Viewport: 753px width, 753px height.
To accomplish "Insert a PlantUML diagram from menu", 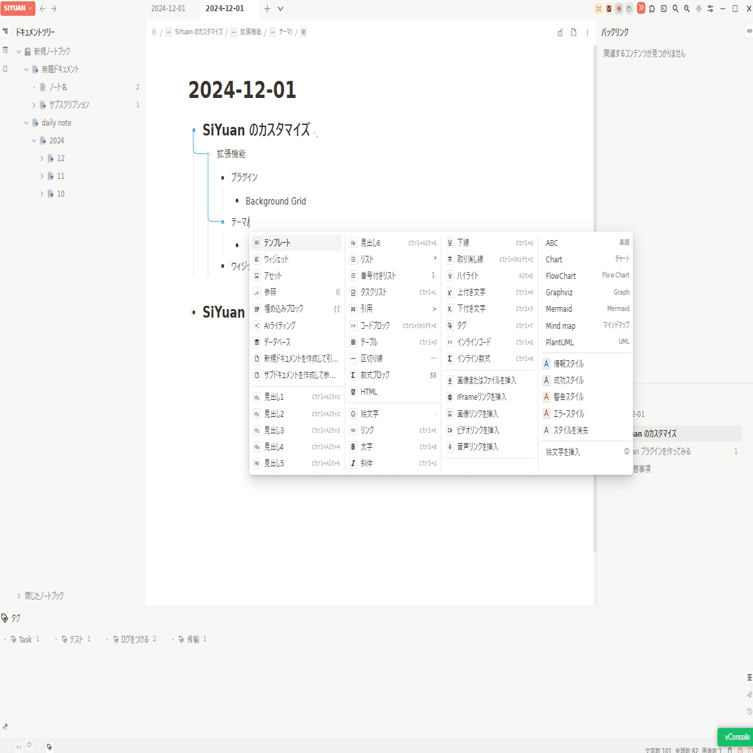I will tap(587, 343).
